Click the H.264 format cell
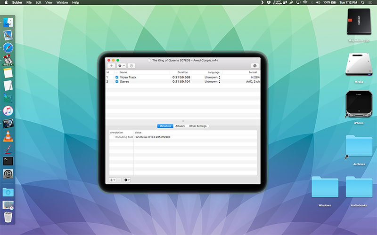The height and width of the screenshot is (235, 377). coord(255,77)
